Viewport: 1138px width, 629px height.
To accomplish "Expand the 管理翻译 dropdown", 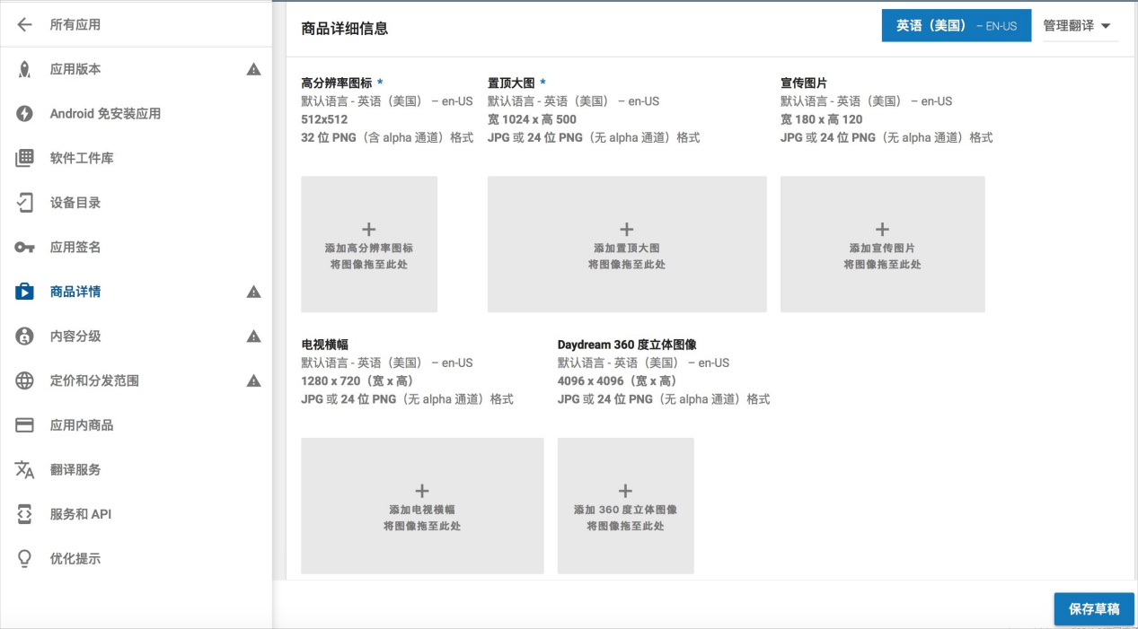I will click(x=1076, y=26).
